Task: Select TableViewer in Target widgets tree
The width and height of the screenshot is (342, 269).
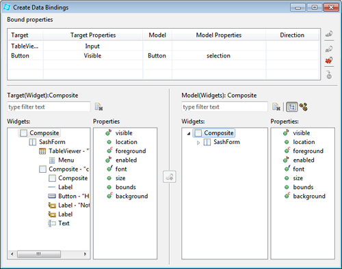Action: [64, 151]
